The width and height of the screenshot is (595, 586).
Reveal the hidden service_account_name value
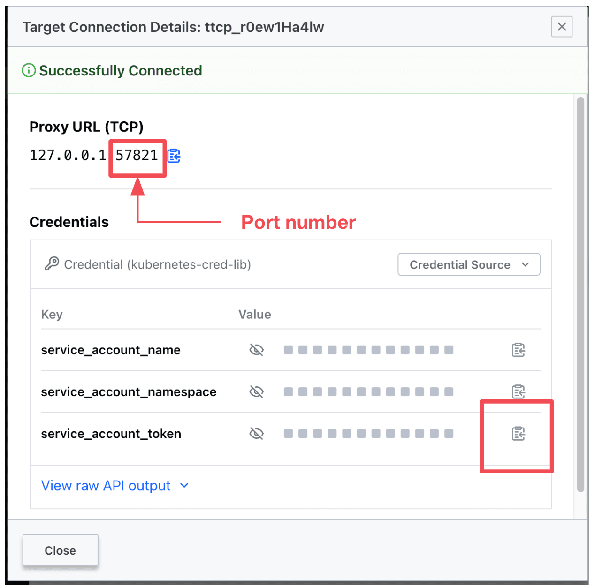point(256,350)
